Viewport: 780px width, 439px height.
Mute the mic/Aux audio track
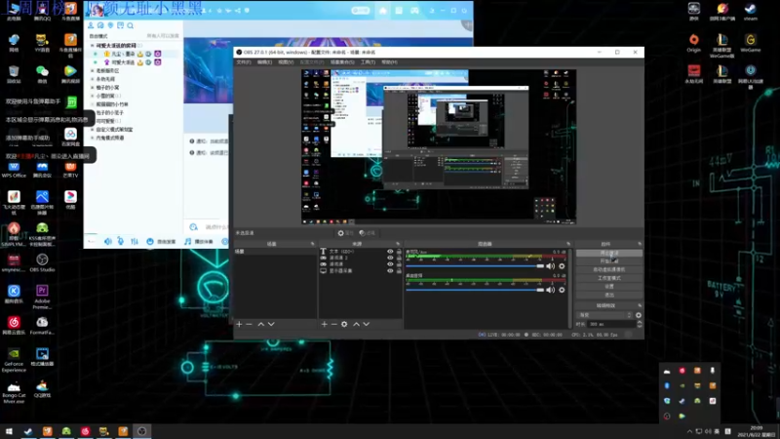550,266
